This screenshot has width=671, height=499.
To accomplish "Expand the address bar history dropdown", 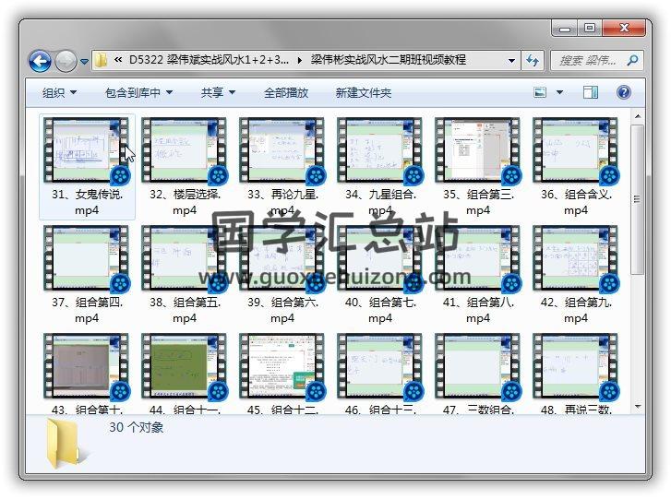I will (x=512, y=61).
